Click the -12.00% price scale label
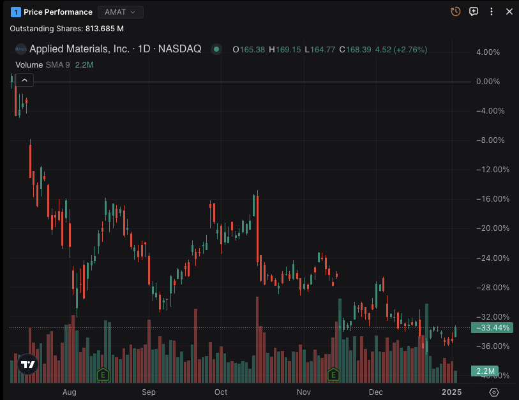The width and height of the screenshot is (519, 400). (x=493, y=170)
